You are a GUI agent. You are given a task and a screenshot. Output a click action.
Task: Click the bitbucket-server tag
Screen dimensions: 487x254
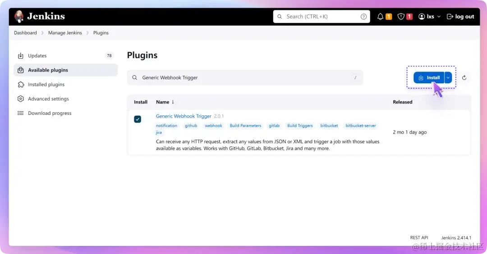point(361,126)
